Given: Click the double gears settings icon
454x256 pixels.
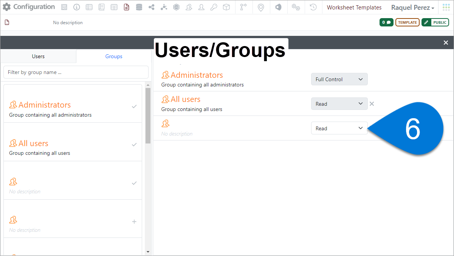Looking at the screenshot, I should (296, 7).
